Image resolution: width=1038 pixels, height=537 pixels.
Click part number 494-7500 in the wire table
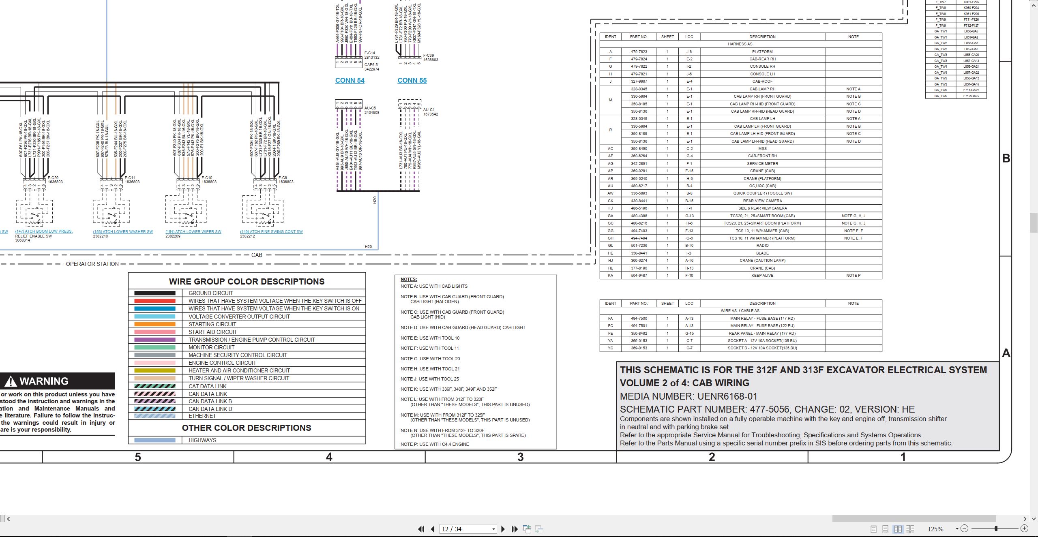tap(639, 319)
